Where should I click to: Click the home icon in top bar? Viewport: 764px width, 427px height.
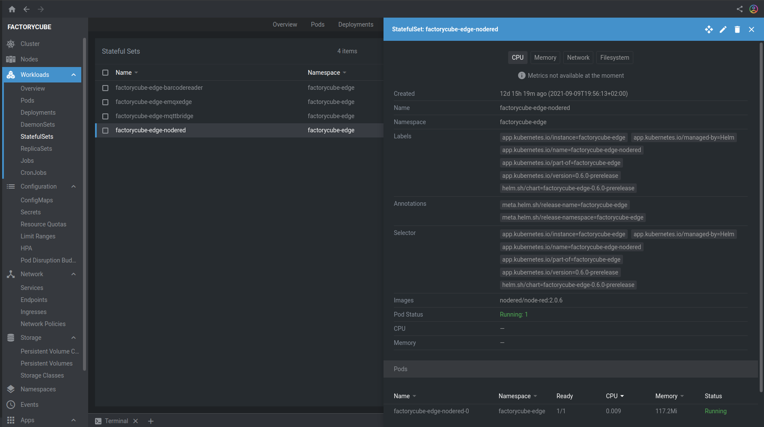pyautogui.click(x=12, y=9)
